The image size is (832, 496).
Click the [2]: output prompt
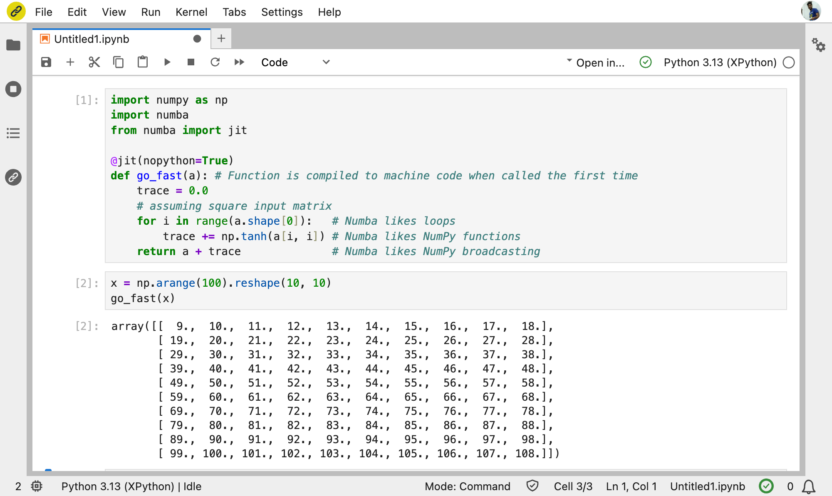(87, 326)
